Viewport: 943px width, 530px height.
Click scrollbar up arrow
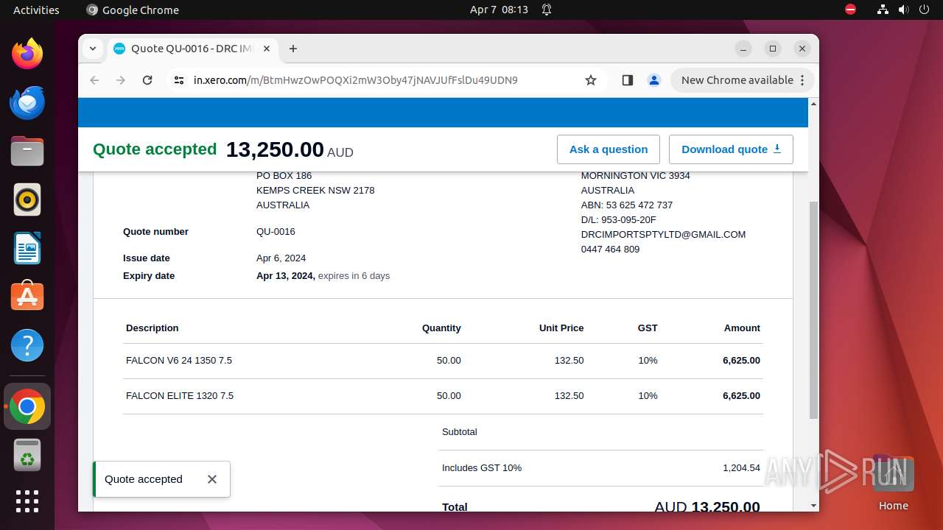click(813, 104)
